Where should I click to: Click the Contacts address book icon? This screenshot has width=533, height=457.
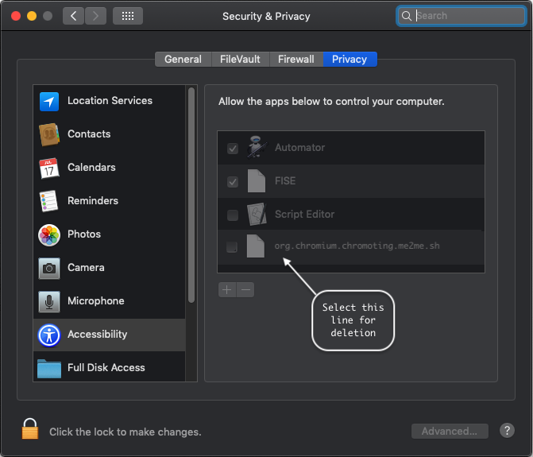(49, 134)
